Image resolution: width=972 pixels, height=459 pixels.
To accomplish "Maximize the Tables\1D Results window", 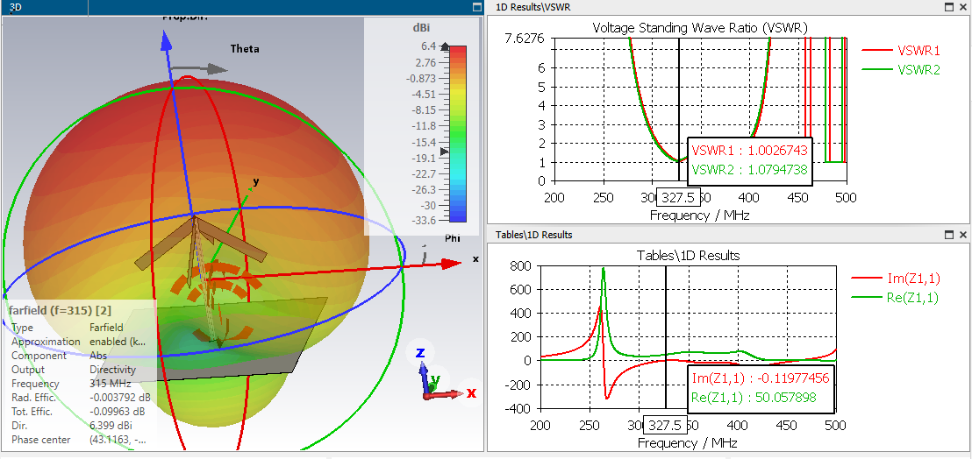I will point(949,235).
